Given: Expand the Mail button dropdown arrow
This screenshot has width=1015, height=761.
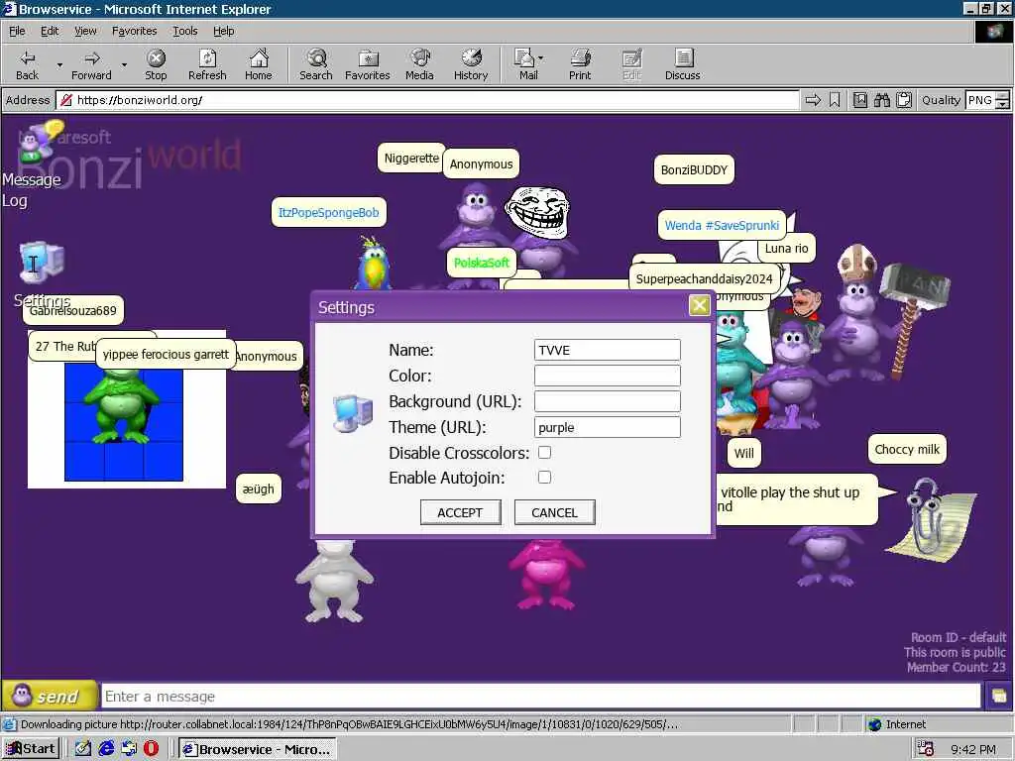Looking at the screenshot, I should [540, 58].
